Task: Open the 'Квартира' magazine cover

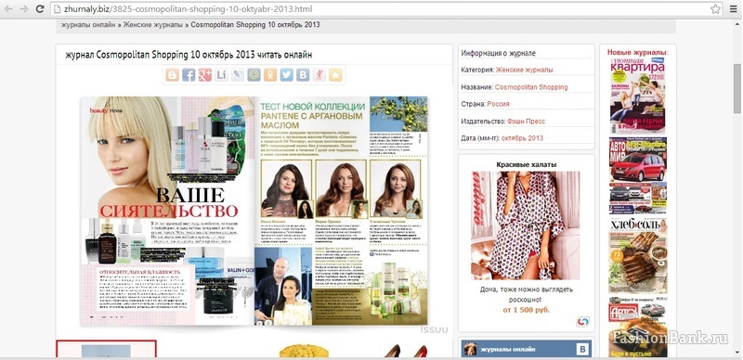Action: click(637, 96)
